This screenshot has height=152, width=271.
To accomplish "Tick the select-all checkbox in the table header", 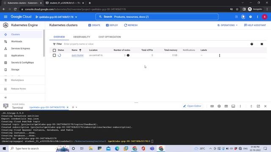I will [54, 50].
